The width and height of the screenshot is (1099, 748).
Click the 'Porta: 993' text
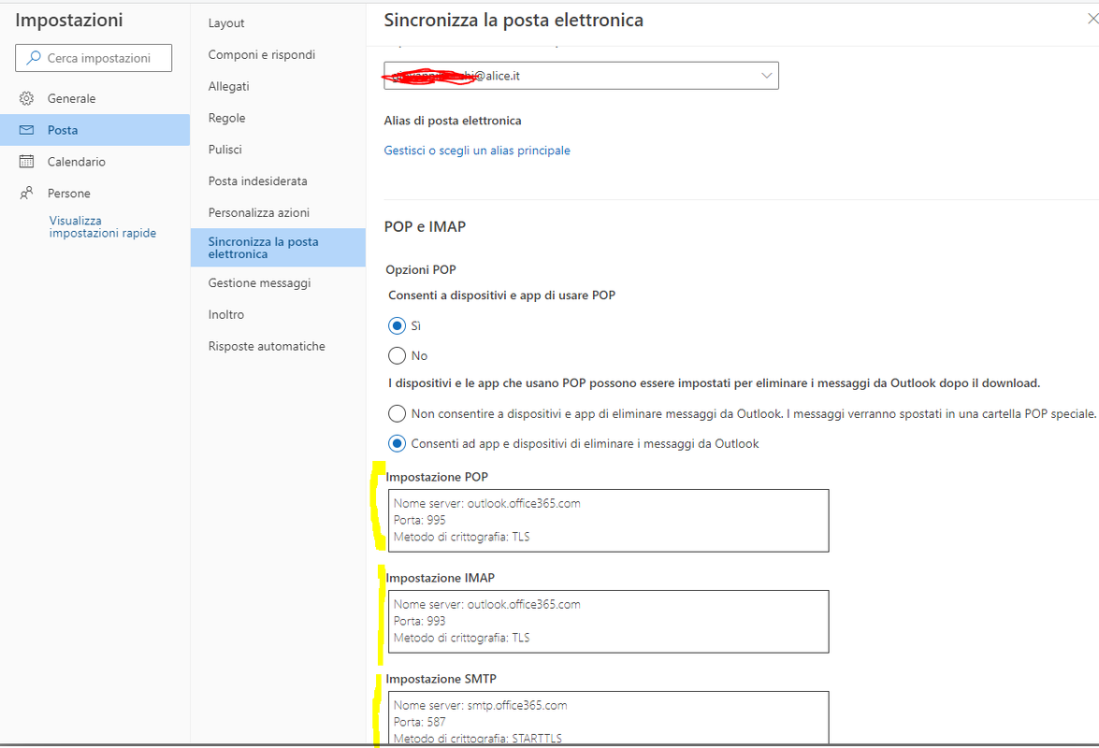point(419,621)
